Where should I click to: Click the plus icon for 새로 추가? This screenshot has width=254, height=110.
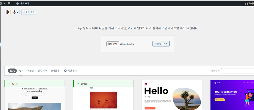coord(17,4)
